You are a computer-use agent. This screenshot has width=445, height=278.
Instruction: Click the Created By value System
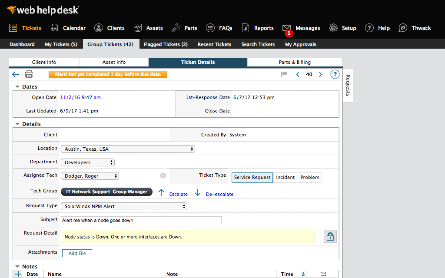pos(238,135)
